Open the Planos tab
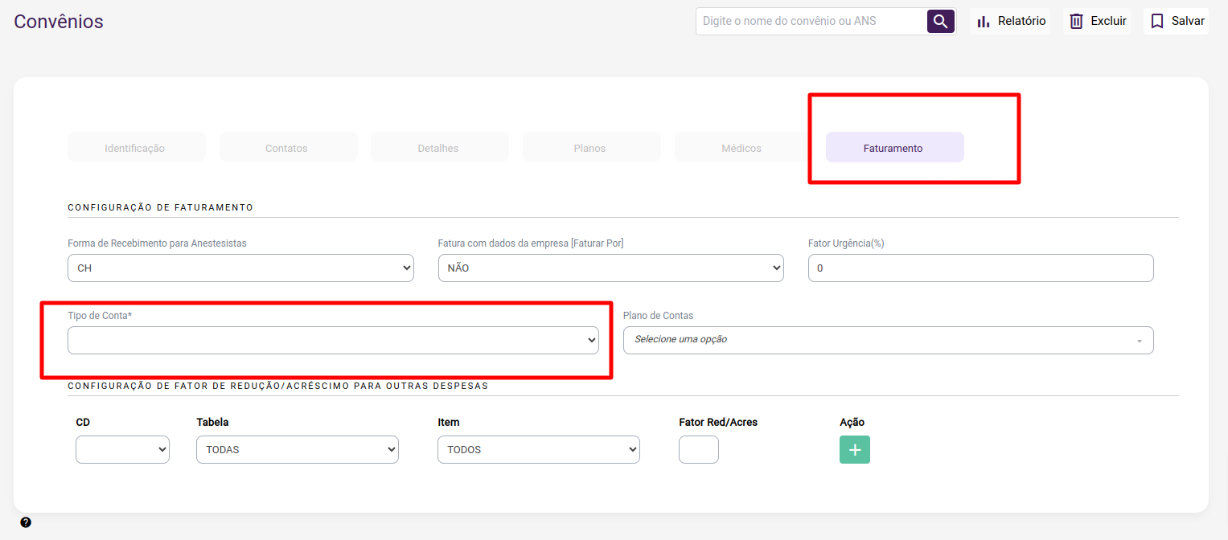 pos(589,148)
